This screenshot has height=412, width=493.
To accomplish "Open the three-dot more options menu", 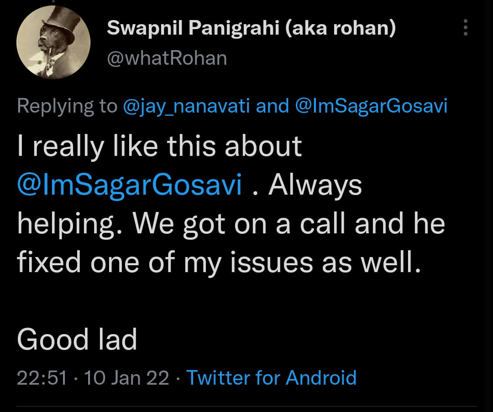I will click(466, 28).
